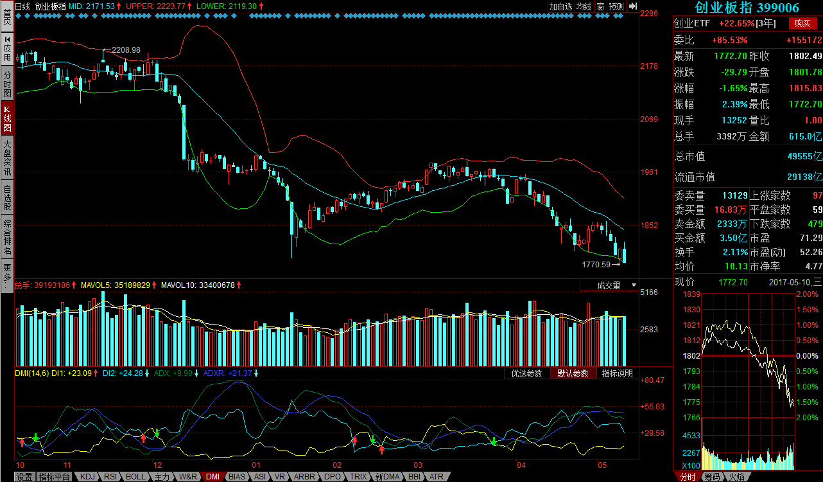Select the W&R indicator tab
The height and width of the screenshot is (482, 823).
[187, 477]
